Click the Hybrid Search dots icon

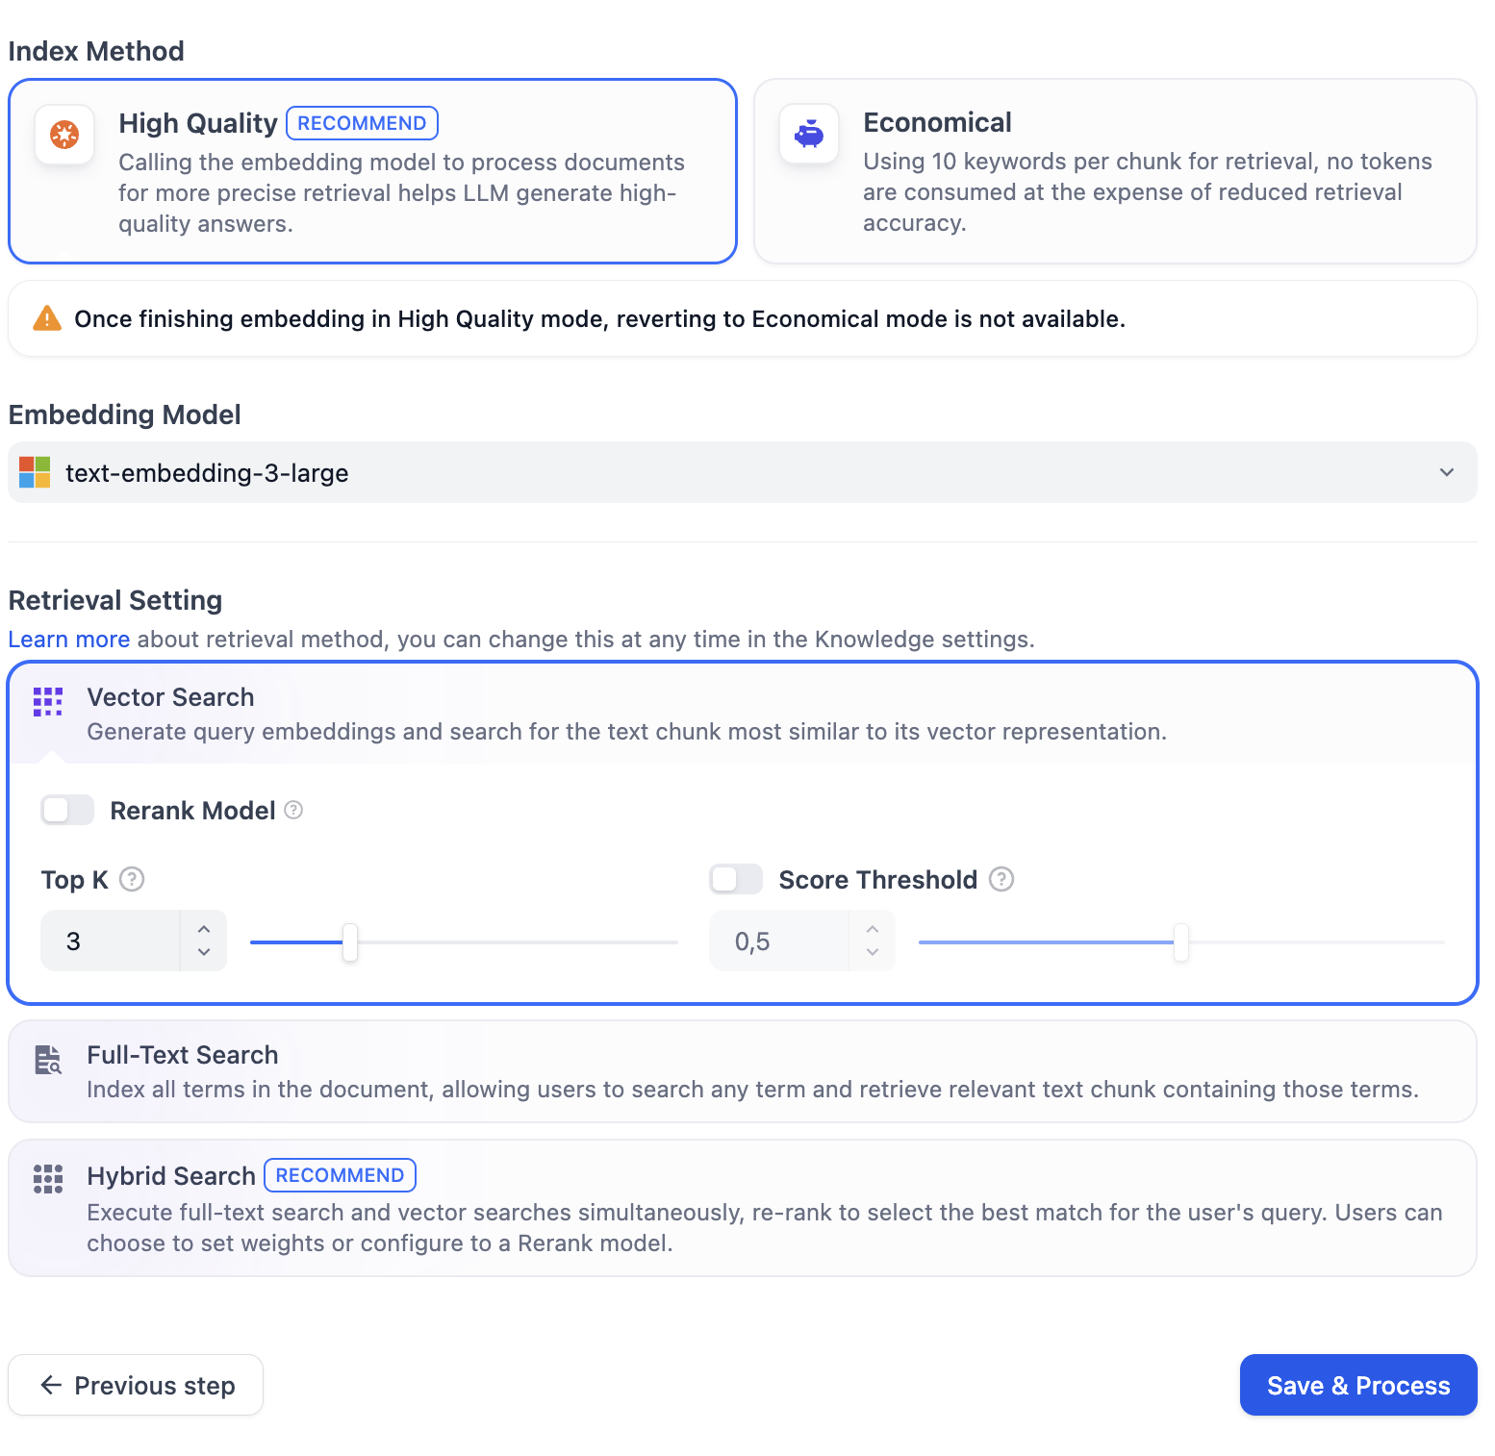pyautogui.click(x=48, y=1178)
